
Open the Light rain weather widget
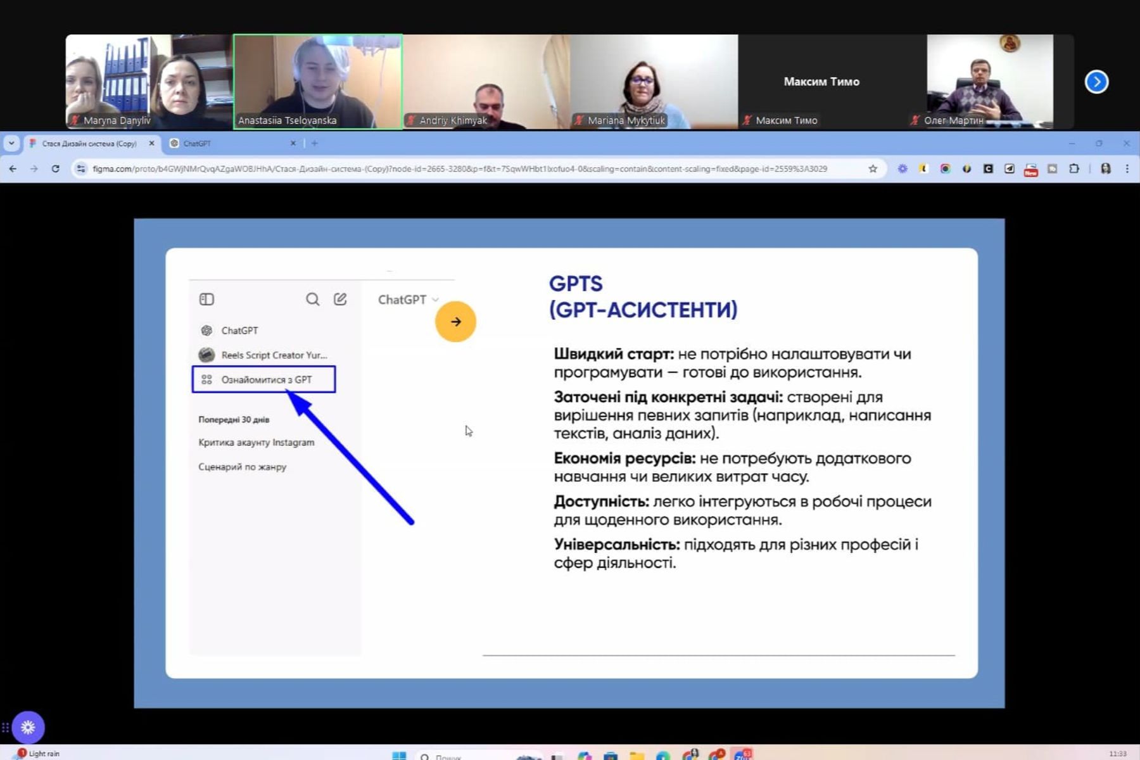pyautogui.click(x=38, y=753)
